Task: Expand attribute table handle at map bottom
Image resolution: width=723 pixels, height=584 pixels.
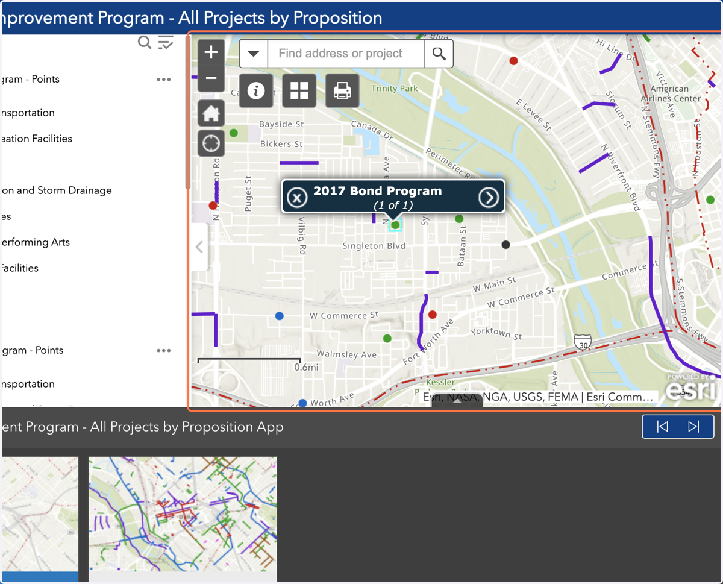Action: (457, 401)
